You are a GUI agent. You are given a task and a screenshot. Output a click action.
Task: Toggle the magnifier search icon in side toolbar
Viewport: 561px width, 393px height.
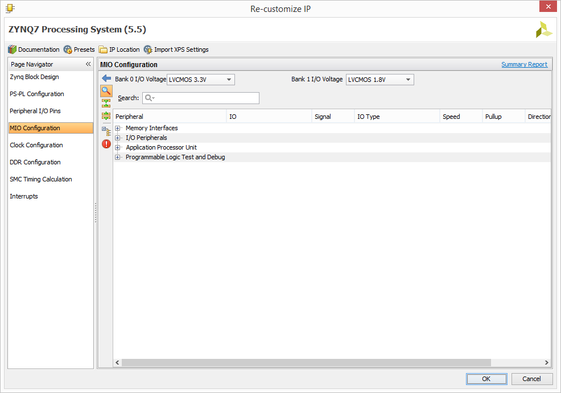click(x=106, y=91)
